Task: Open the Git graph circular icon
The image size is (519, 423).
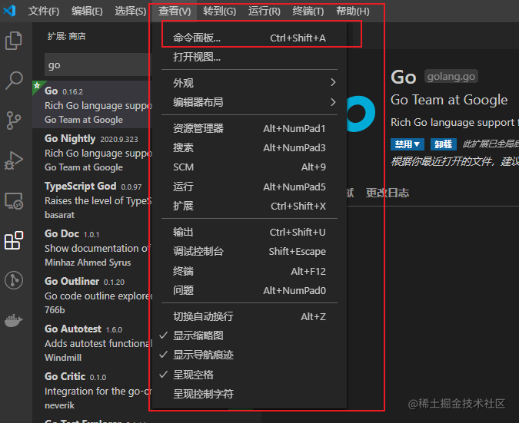Action: click(x=14, y=280)
